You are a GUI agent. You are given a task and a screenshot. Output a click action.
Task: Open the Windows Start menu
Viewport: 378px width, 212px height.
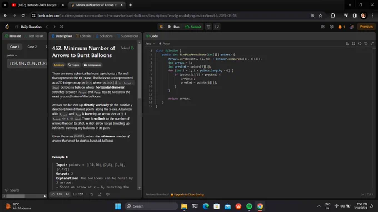[118, 206]
